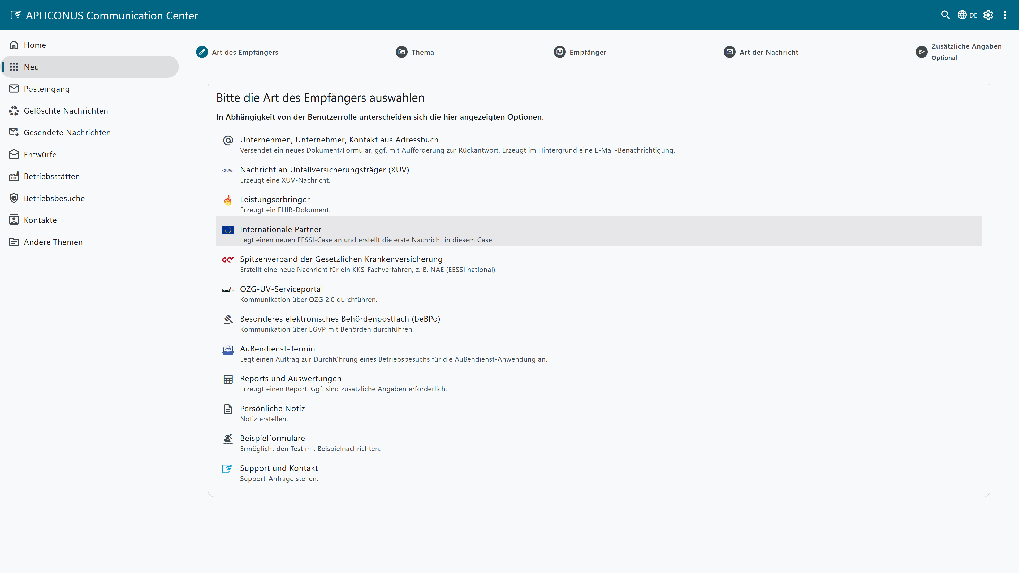
Task: Jump to the Empfänger step
Action: 580,52
